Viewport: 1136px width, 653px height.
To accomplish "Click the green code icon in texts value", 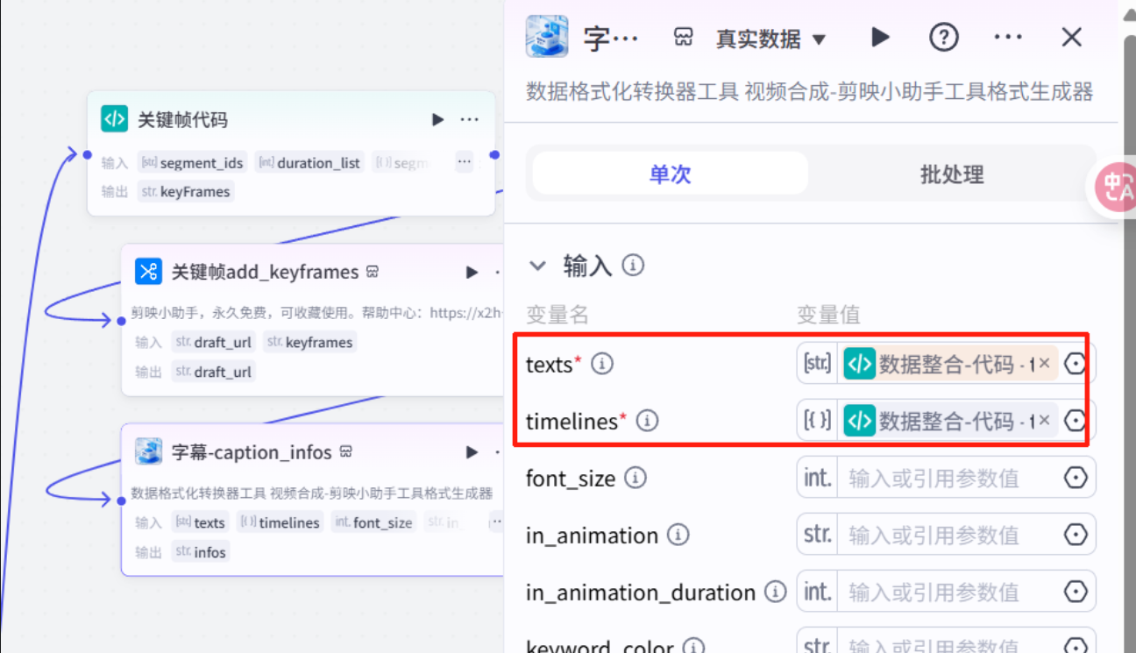I will pyautogui.click(x=859, y=363).
